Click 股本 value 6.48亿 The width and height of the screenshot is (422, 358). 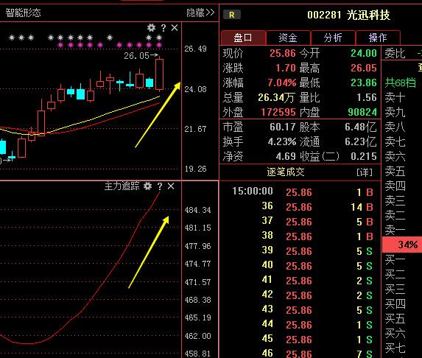361,127
